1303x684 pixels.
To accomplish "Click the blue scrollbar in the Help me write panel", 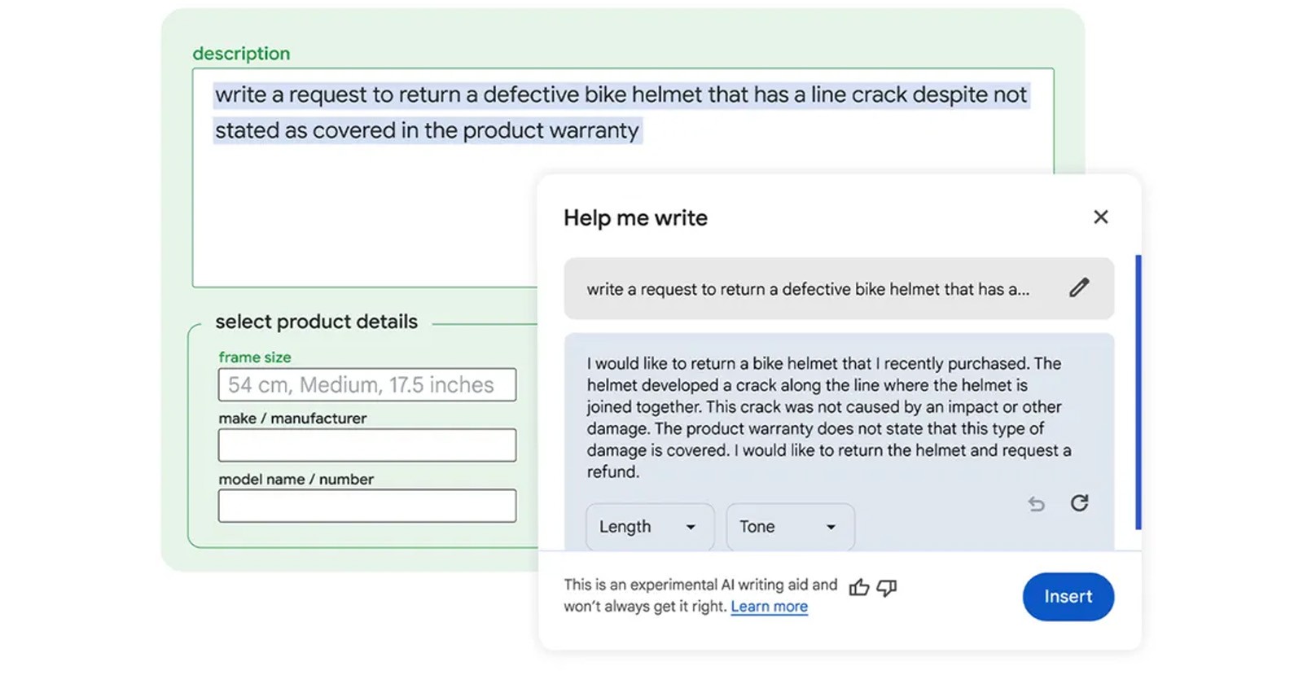I will click(1138, 391).
